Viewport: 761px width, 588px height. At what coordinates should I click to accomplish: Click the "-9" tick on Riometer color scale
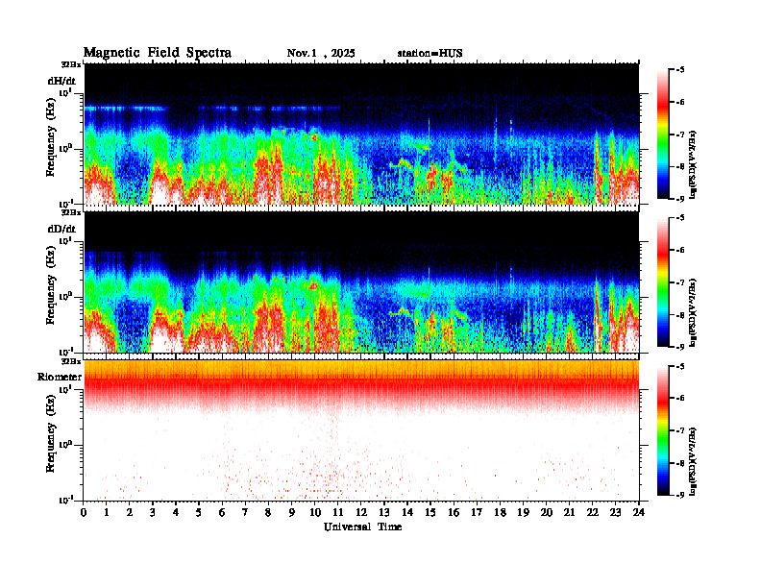(x=680, y=495)
